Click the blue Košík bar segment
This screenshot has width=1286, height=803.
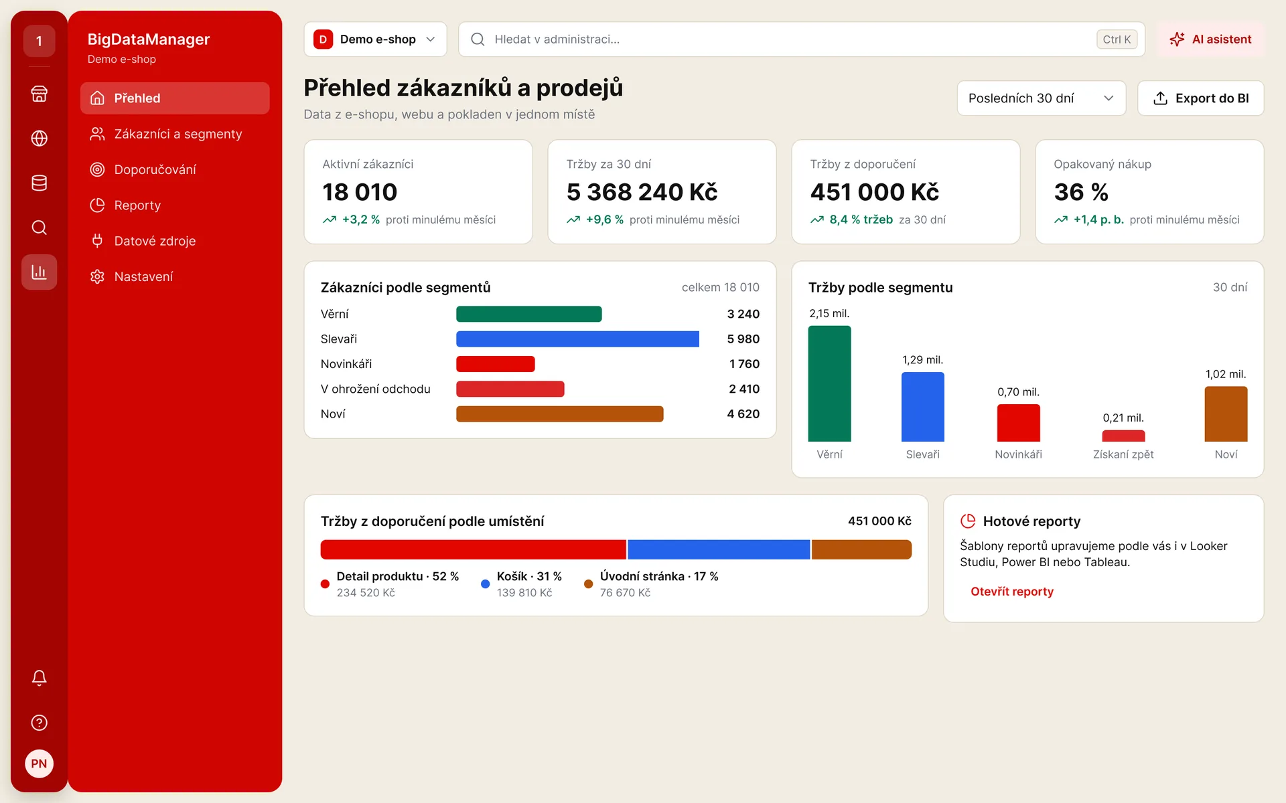tap(719, 549)
